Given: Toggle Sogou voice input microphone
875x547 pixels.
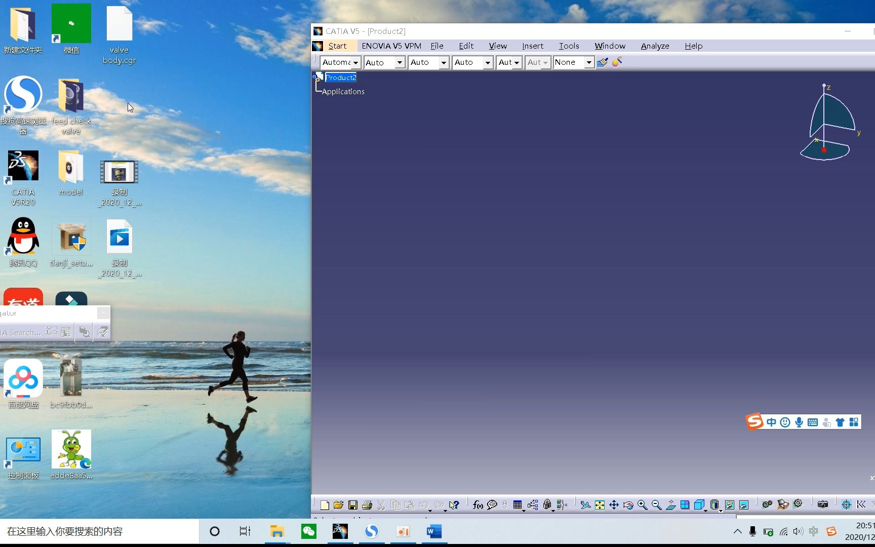Looking at the screenshot, I should pyautogui.click(x=799, y=422).
